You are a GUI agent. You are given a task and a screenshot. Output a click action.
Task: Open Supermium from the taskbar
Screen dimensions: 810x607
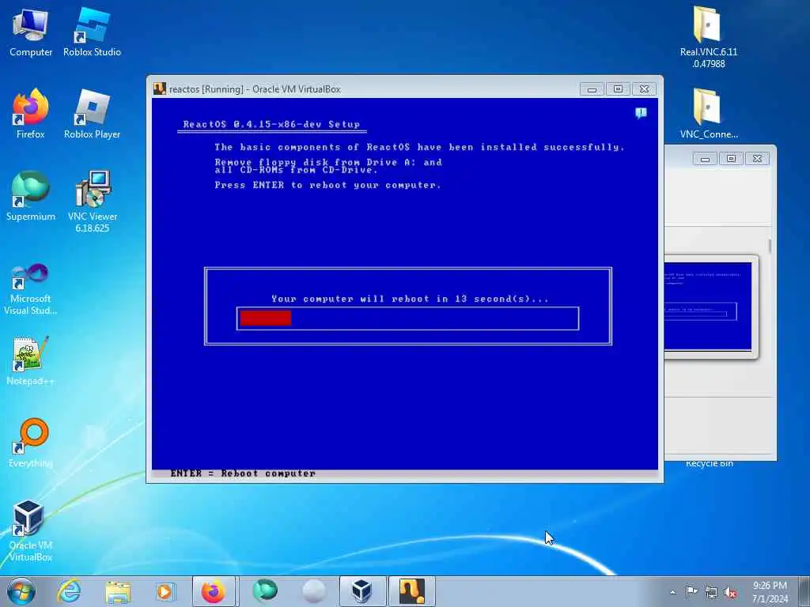click(265, 591)
